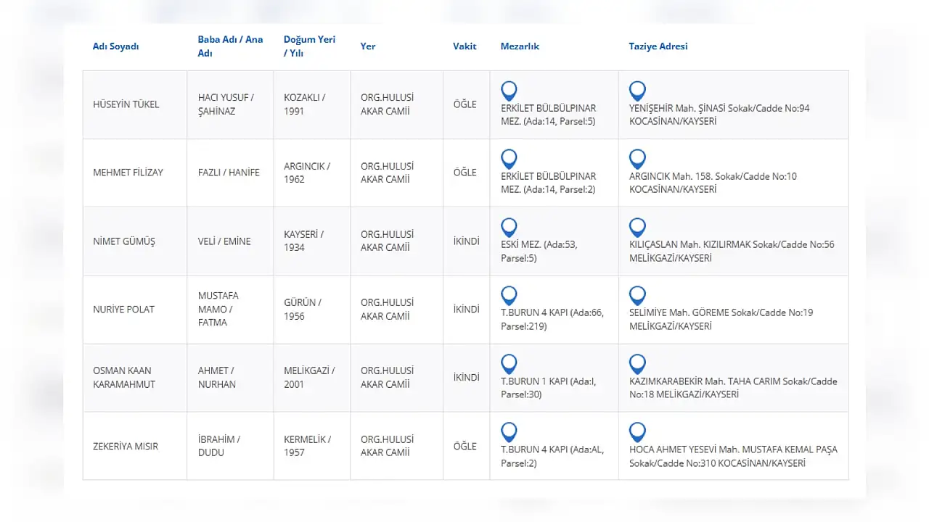Open condolence map pin for Nimet Gümüş
Screen dimensions: 929x522
click(x=637, y=228)
